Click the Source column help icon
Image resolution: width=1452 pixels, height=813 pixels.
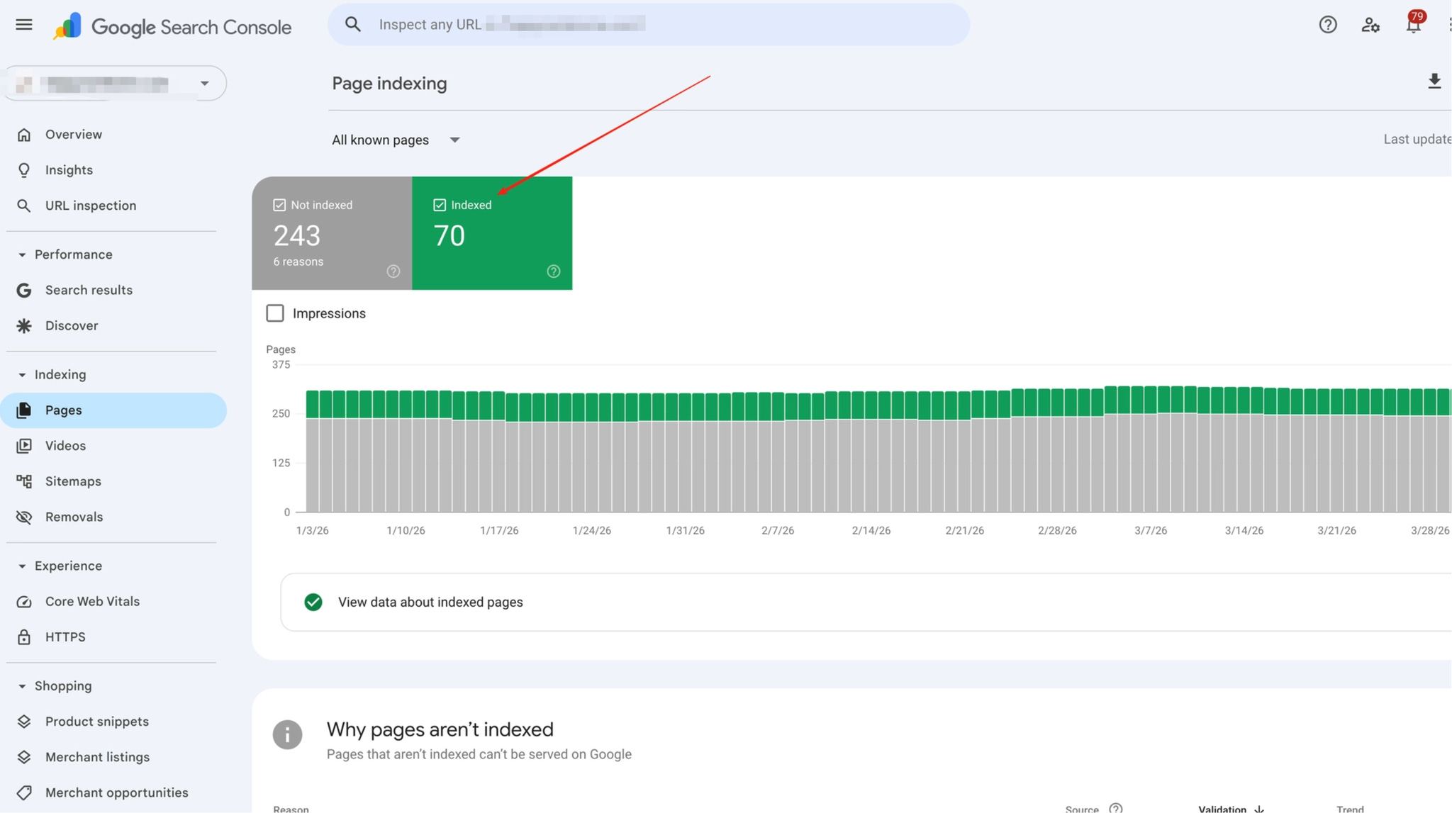[1115, 808]
